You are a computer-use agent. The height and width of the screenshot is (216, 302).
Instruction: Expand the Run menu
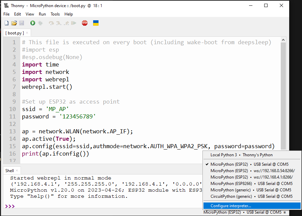pos(42,14)
